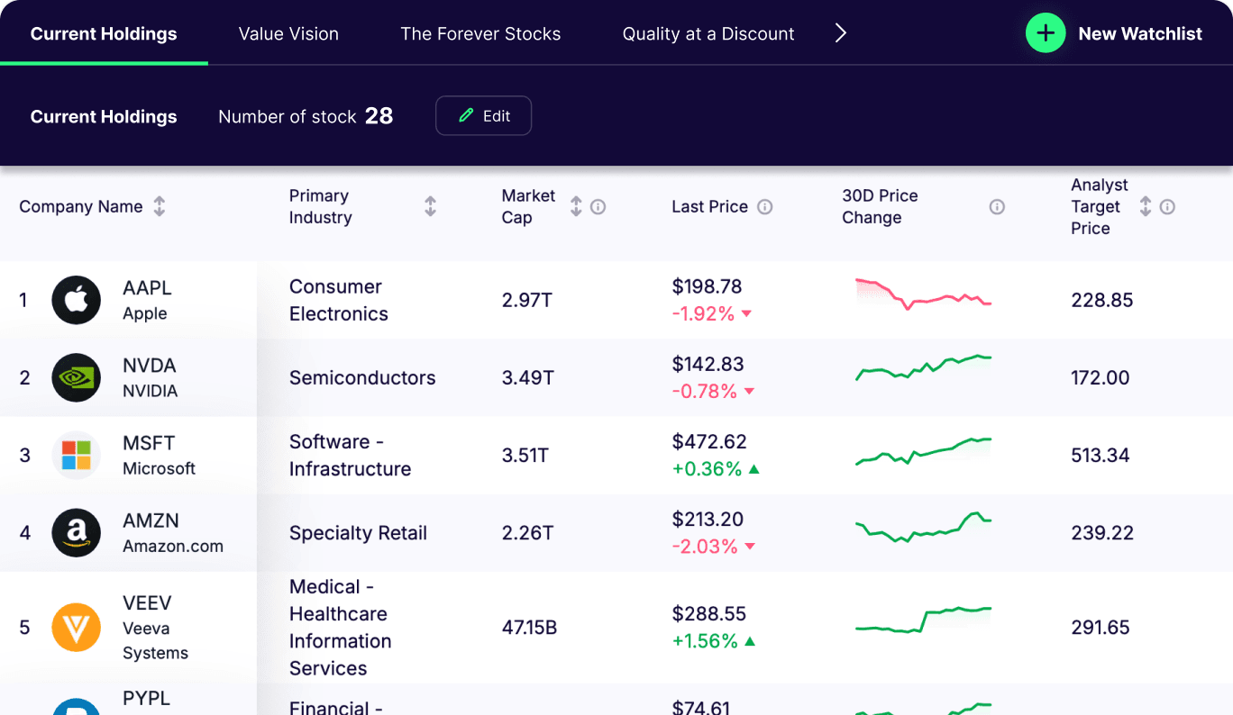Click the Consumer Electronics industry cell
This screenshot has height=715, width=1233.
click(x=339, y=300)
